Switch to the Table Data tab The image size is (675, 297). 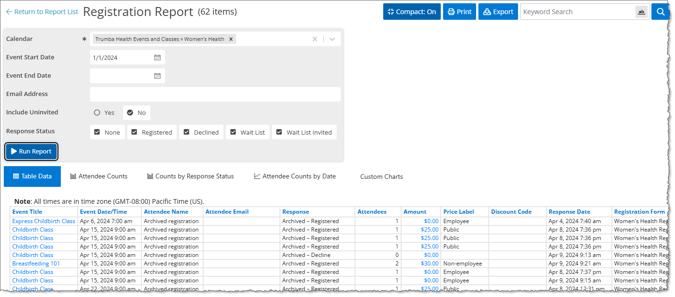[x=32, y=177]
